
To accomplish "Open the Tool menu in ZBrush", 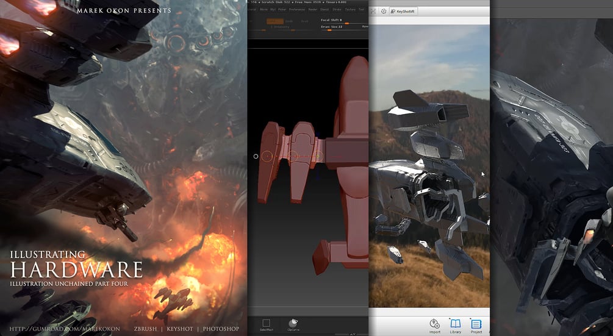I will pyautogui.click(x=362, y=9).
